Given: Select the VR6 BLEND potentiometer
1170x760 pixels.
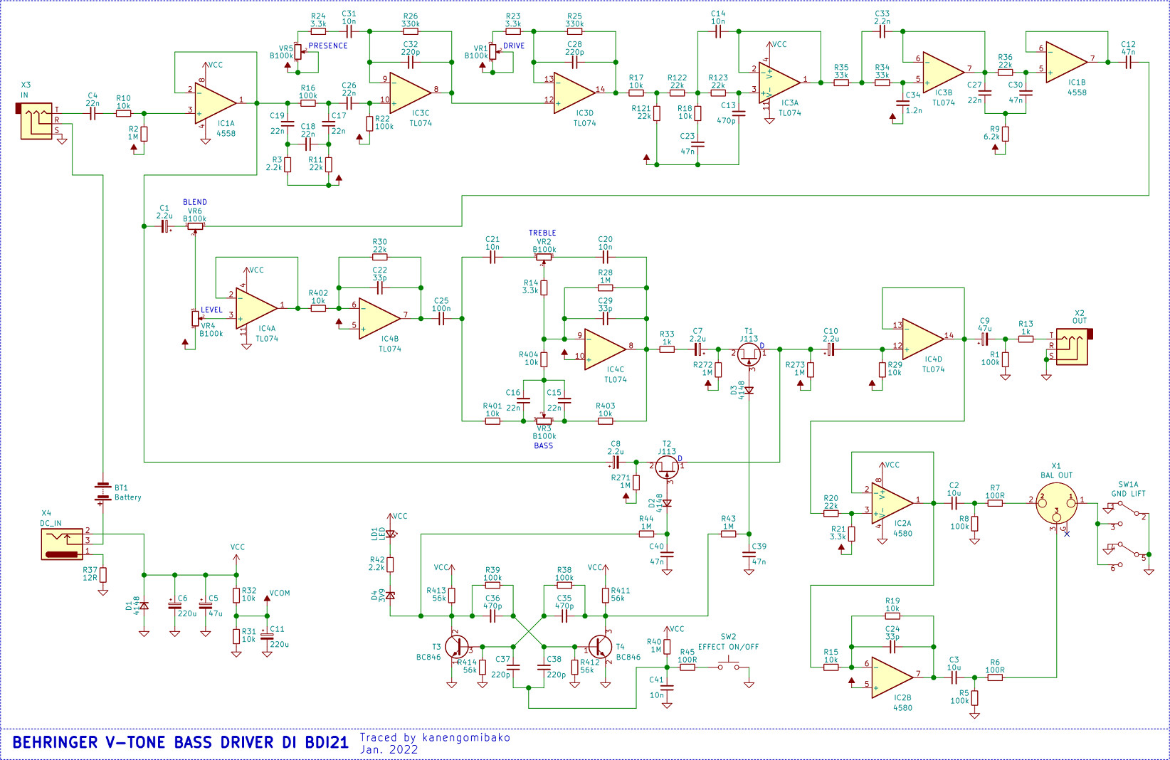Looking at the screenshot, I should [195, 226].
